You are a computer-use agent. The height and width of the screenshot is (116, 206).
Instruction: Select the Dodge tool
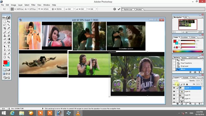click(x=8, y=43)
